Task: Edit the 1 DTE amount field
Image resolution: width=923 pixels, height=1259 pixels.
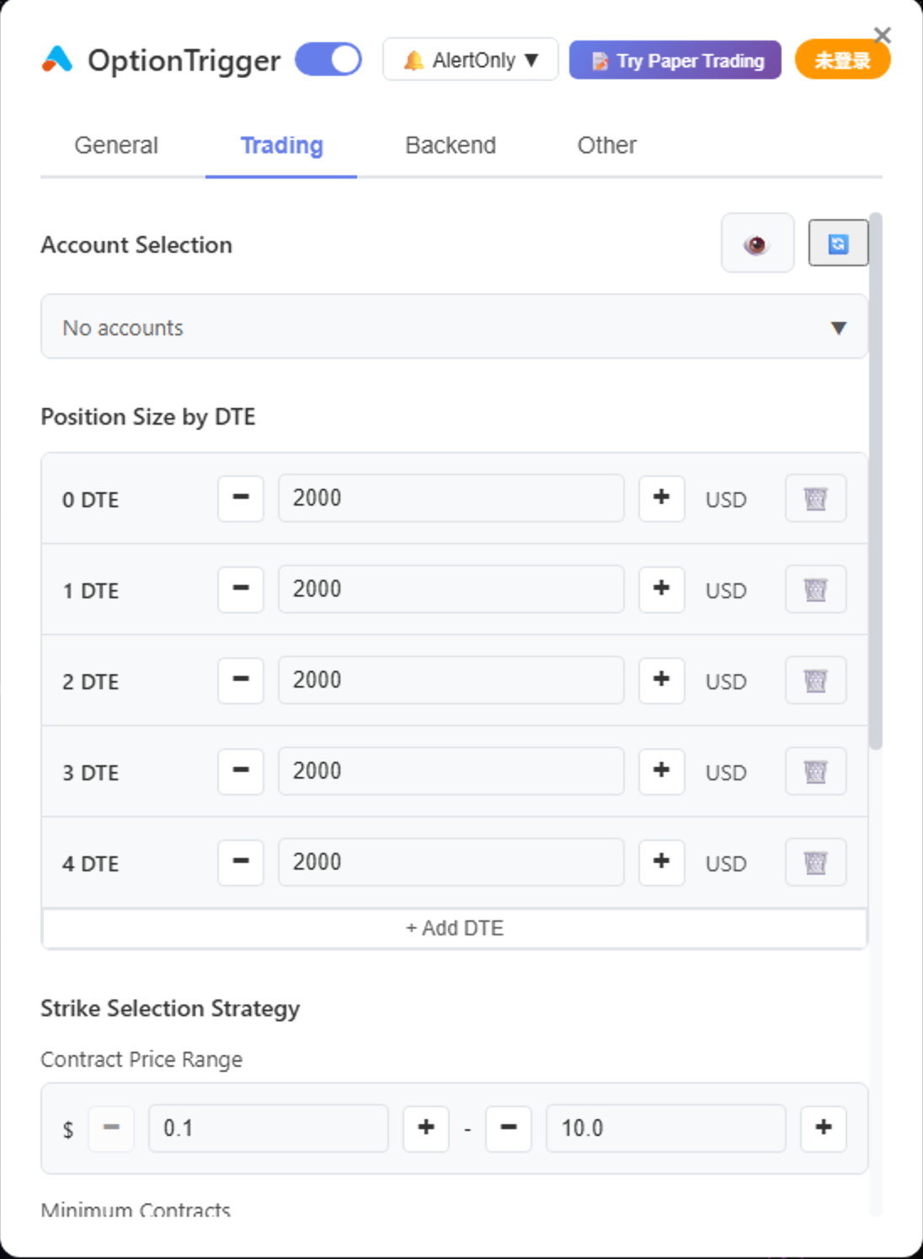Action: pyautogui.click(x=451, y=589)
